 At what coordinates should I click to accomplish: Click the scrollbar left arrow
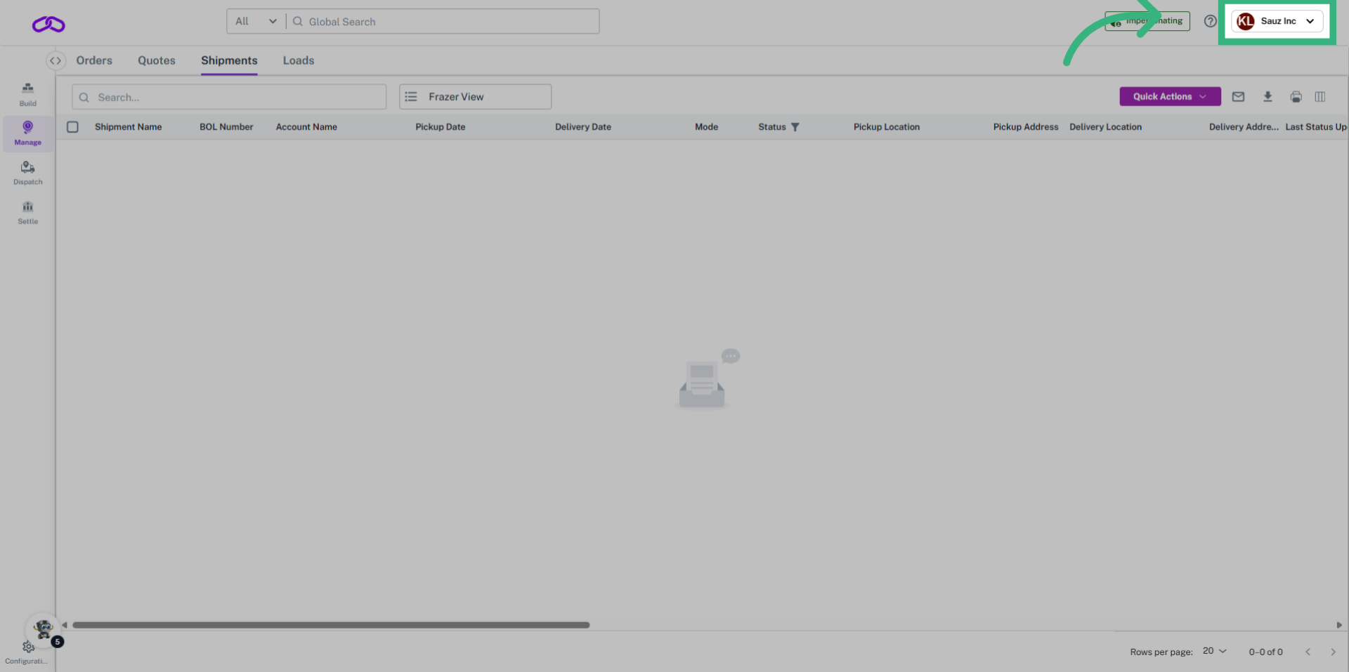pyautogui.click(x=65, y=625)
